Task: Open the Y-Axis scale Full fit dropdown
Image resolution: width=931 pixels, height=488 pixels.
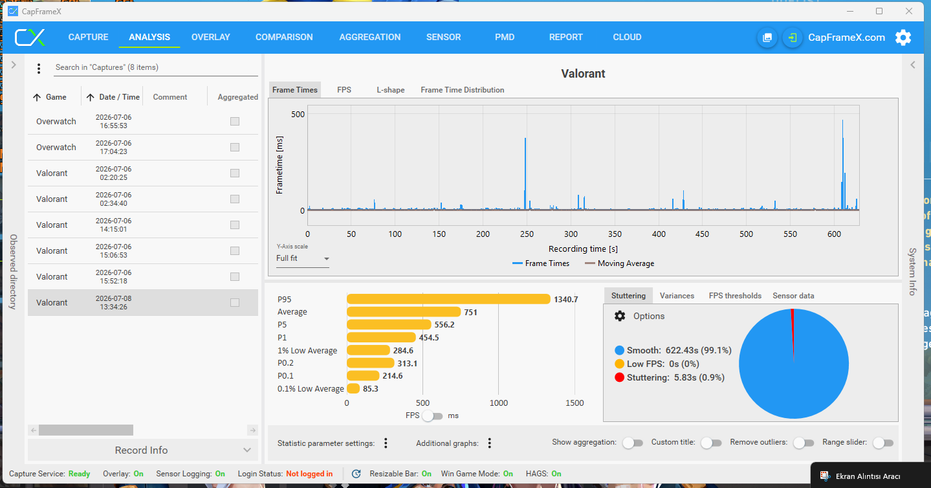Action: pyautogui.click(x=303, y=258)
